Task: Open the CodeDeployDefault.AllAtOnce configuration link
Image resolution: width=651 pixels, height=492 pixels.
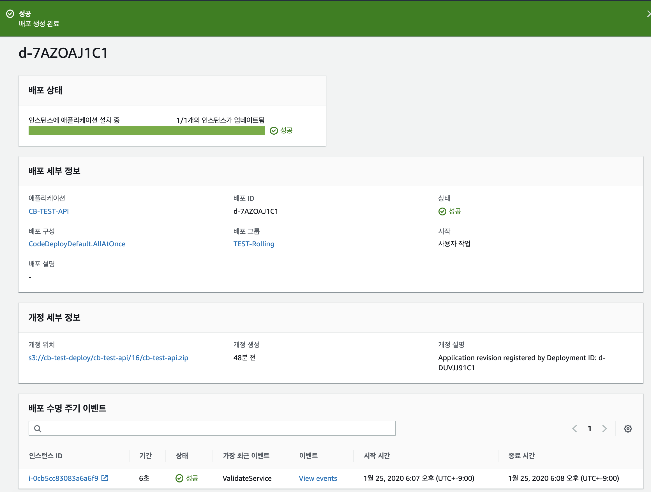Action: (x=77, y=244)
